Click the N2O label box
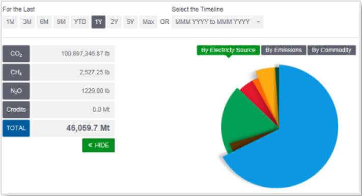Viewport: 362px width, 196px height. point(16,91)
